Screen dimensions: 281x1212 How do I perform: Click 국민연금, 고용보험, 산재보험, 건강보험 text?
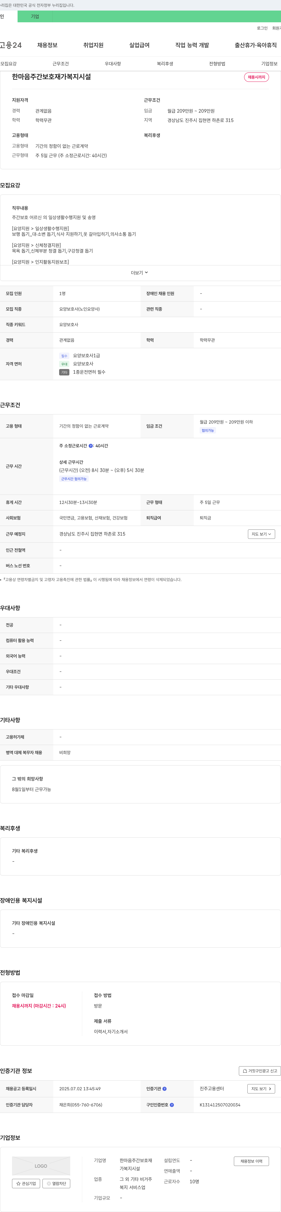pyautogui.click(x=93, y=518)
